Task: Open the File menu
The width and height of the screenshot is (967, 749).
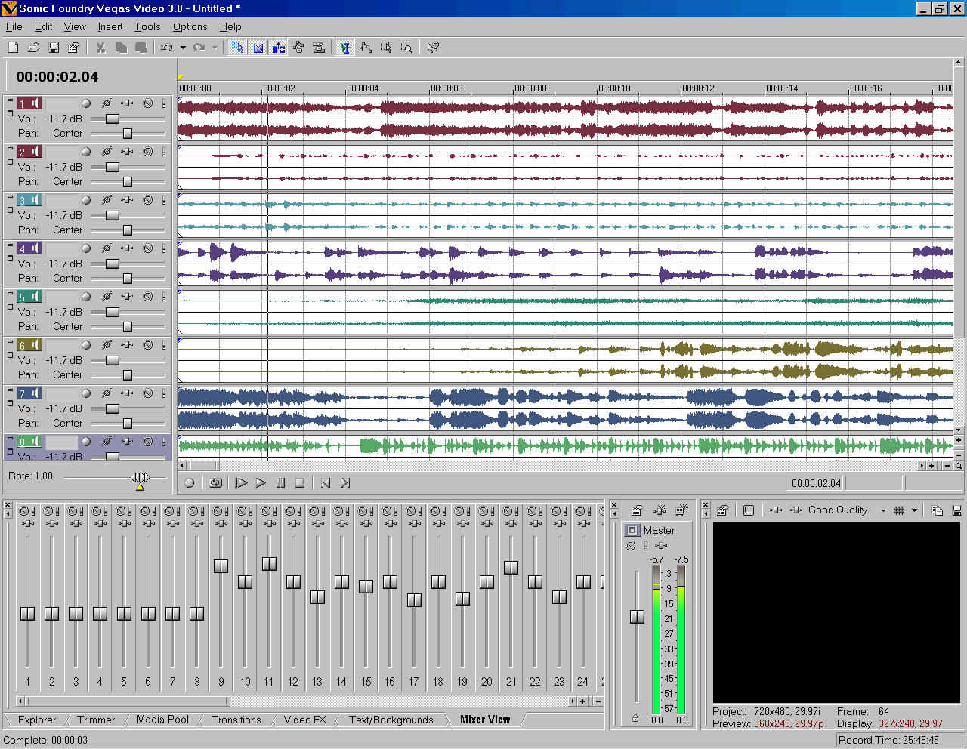Action: click(14, 26)
